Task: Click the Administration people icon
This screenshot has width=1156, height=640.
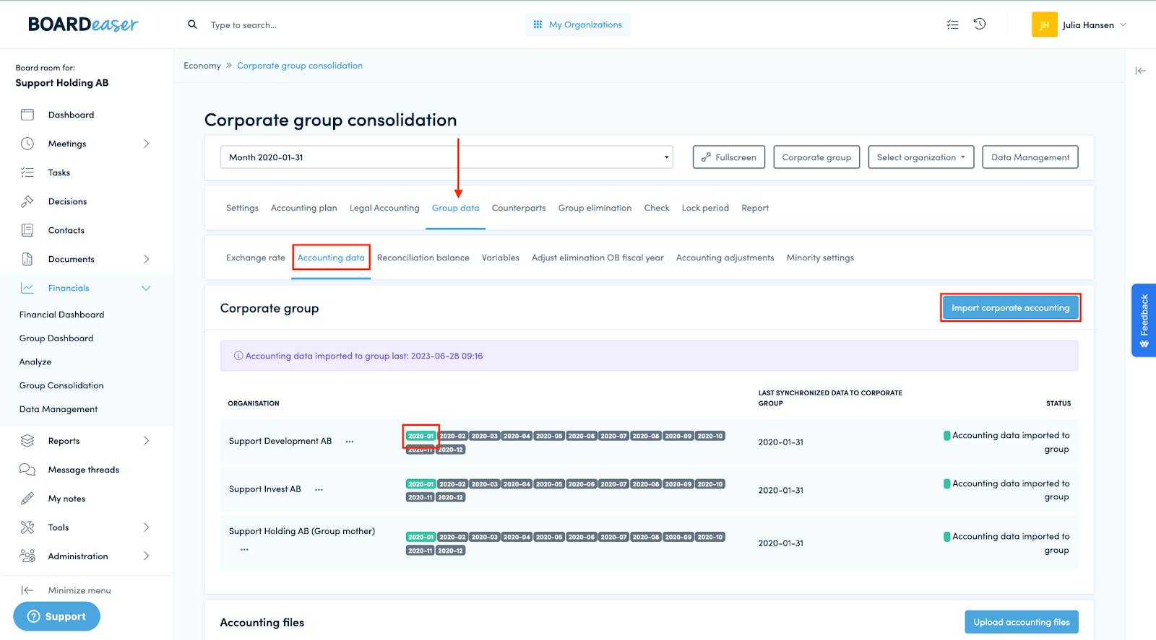Action: [x=27, y=556]
